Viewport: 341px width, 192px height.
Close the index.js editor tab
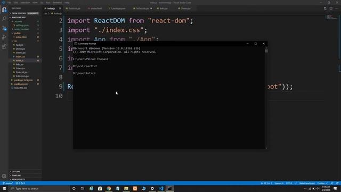coord(60,9)
